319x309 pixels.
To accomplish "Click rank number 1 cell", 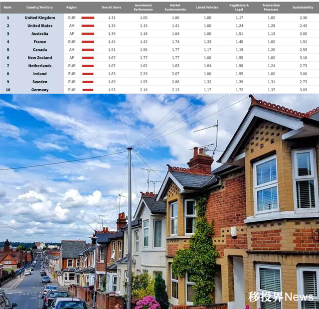I will pos(8,18).
